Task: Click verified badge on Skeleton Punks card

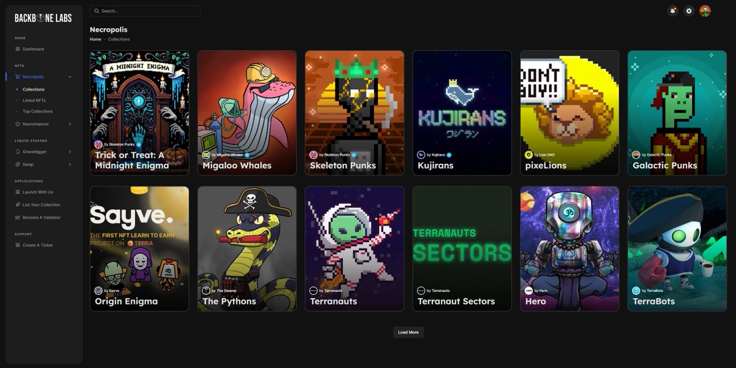Action: 354,155
